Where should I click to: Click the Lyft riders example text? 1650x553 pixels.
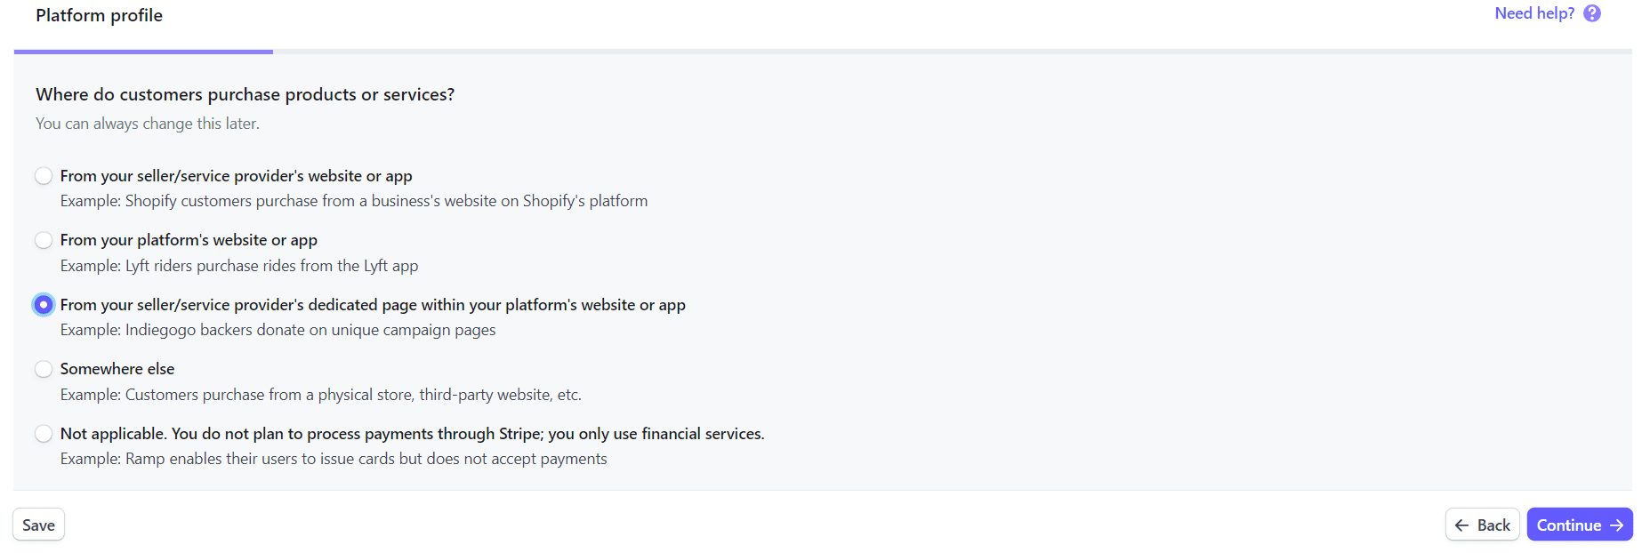coord(239,266)
